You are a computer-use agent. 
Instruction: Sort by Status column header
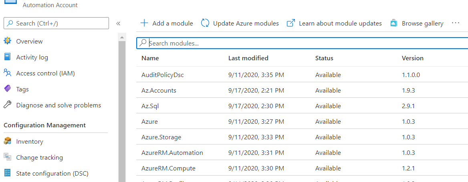coord(324,58)
